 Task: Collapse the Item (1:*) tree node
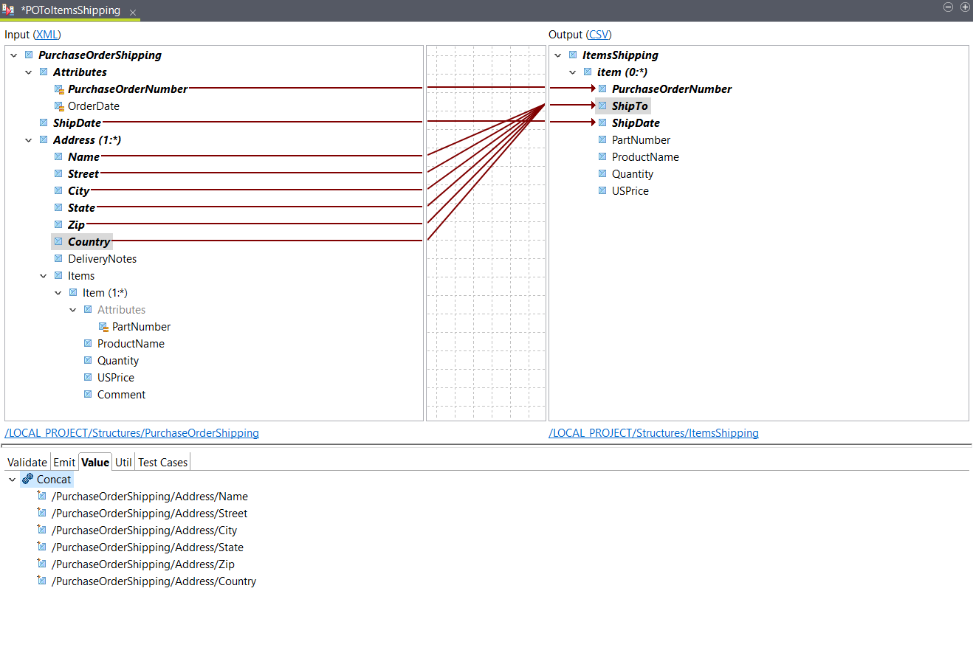pos(58,292)
